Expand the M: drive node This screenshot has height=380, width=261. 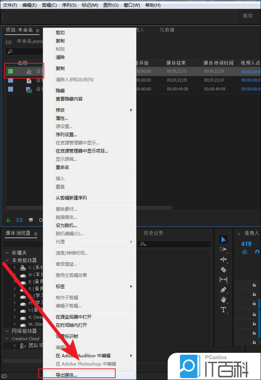(15, 324)
